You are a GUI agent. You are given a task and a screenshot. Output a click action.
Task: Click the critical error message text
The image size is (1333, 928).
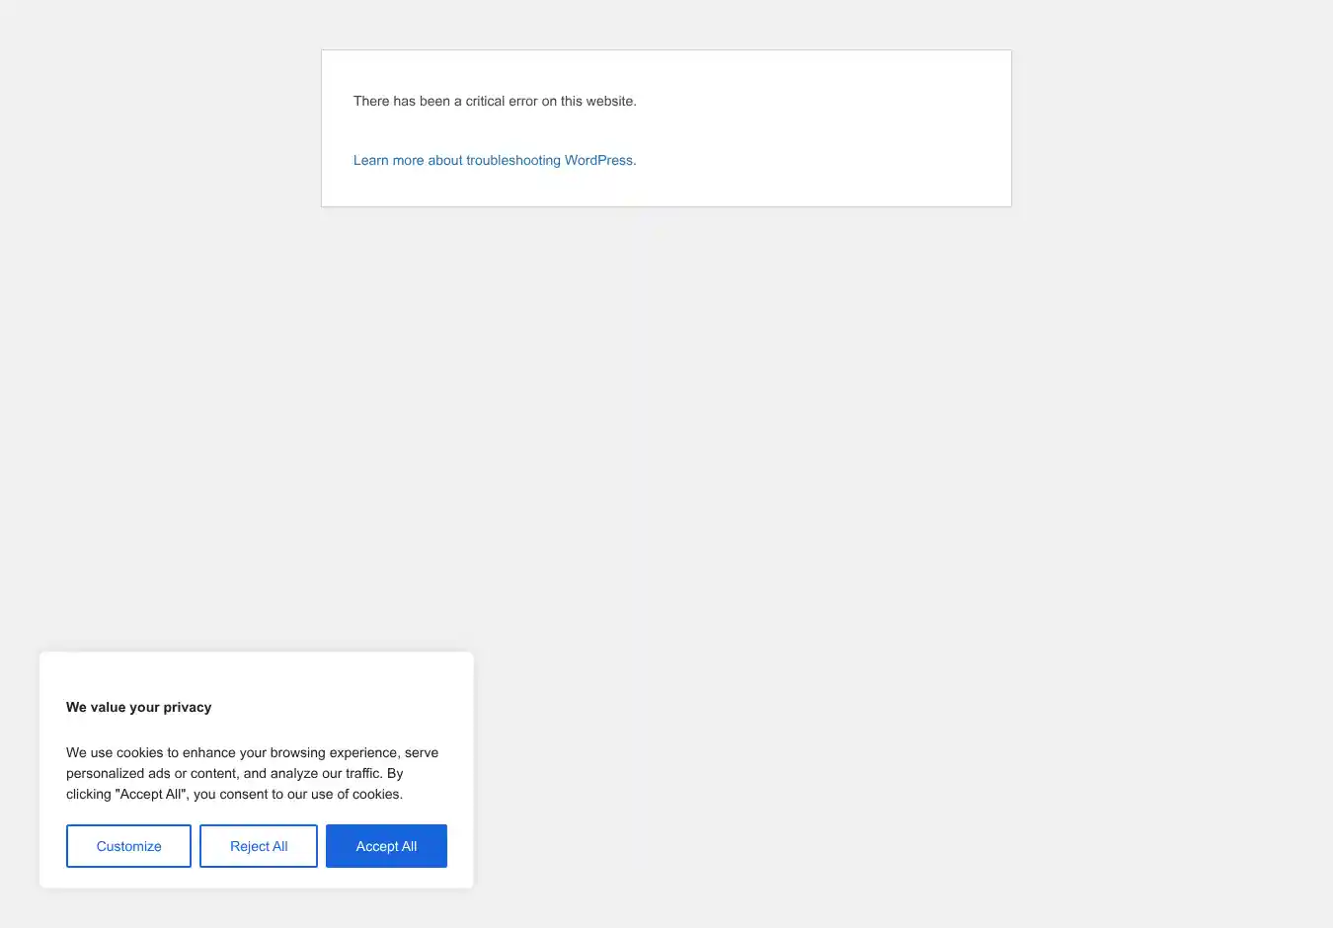point(494,101)
